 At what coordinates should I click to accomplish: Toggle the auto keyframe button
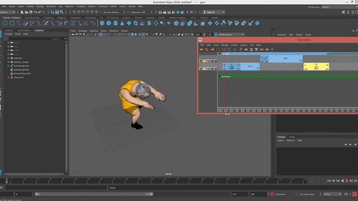[x=355, y=194]
